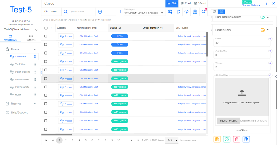Viewport: 277px width, 145px height.
Task: Open Yard View in sidebar
Action: tap(20, 64)
